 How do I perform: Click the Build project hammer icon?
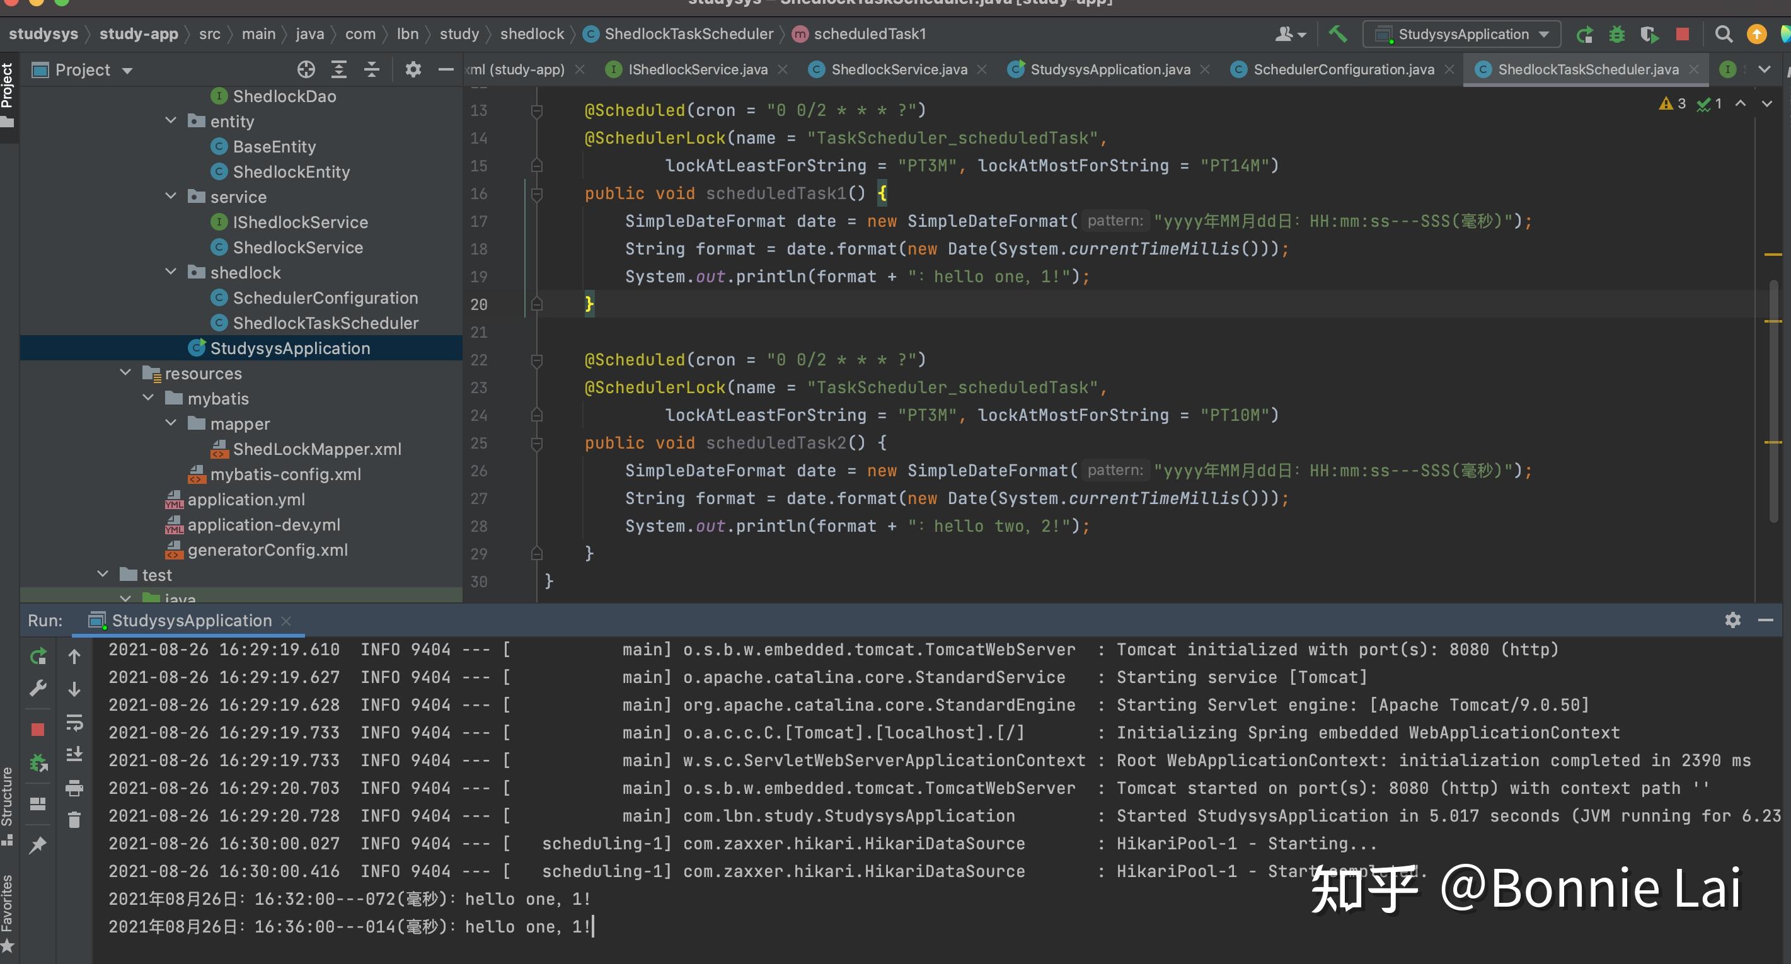(1338, 34)
